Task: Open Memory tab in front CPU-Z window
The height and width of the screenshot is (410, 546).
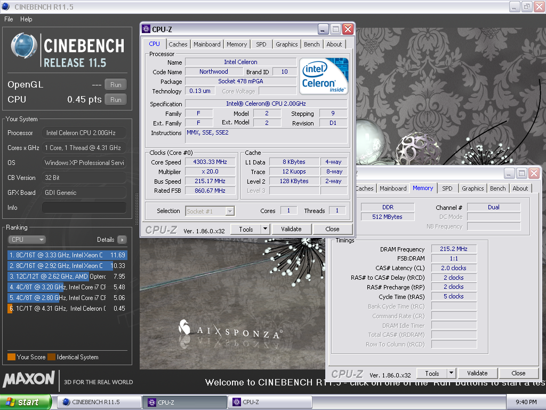Action: click(237, 44)
